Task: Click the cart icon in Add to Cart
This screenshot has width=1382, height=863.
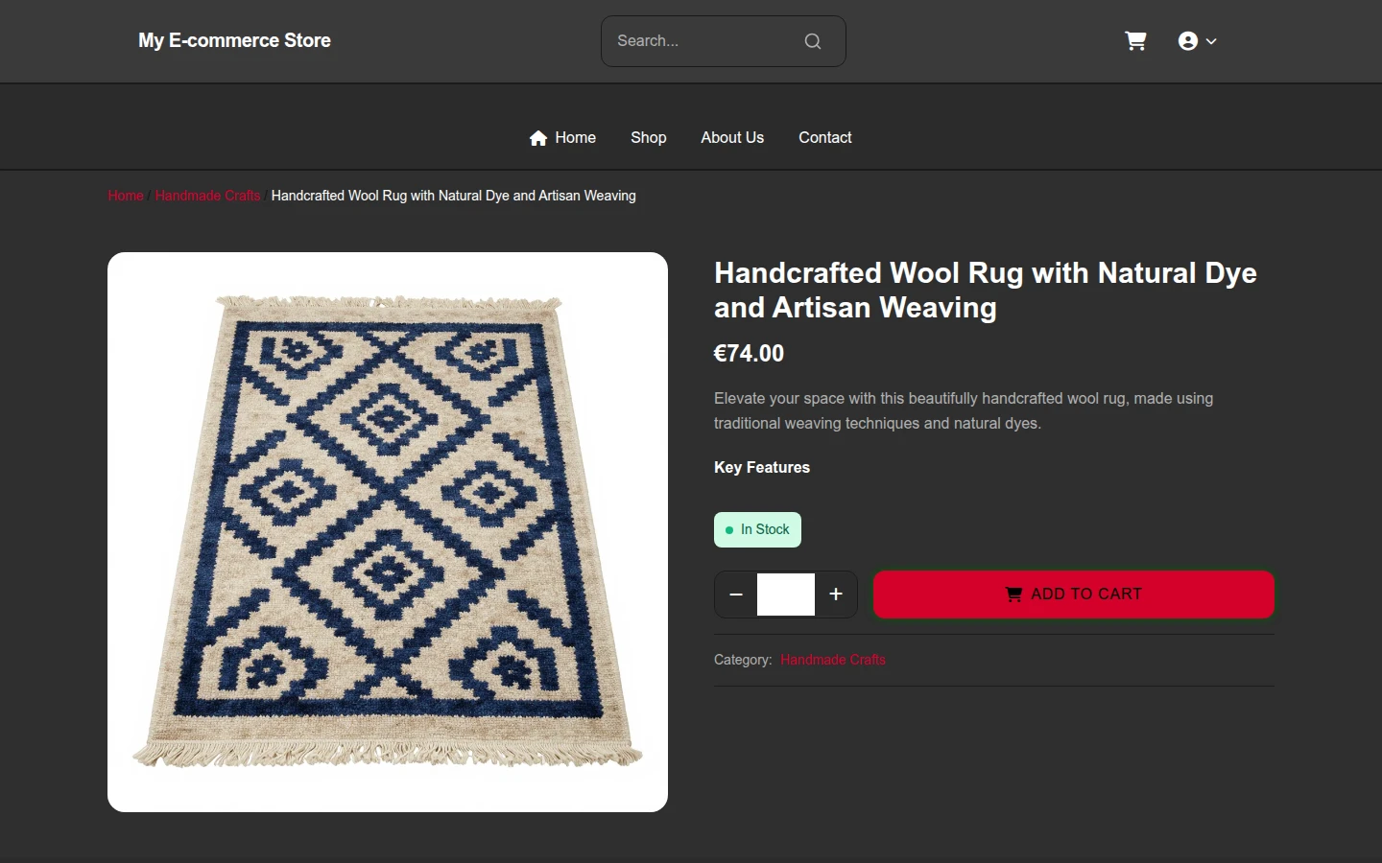Action: [1013, 595]
